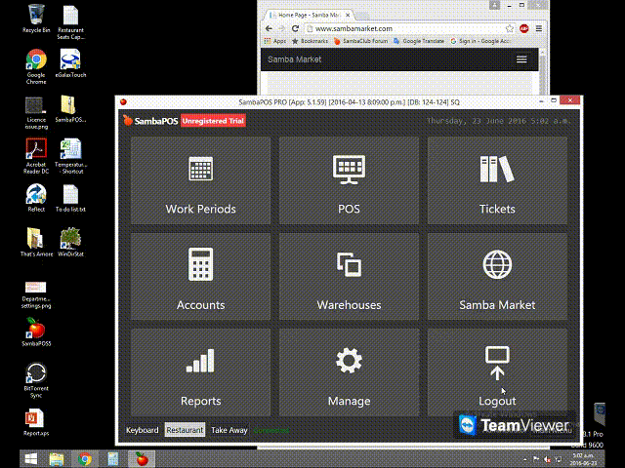Open the WinDirStat desktop shortcut
The height and width of the screenshot is (468, 625).
pyautogui.click(x=70, y=242)
